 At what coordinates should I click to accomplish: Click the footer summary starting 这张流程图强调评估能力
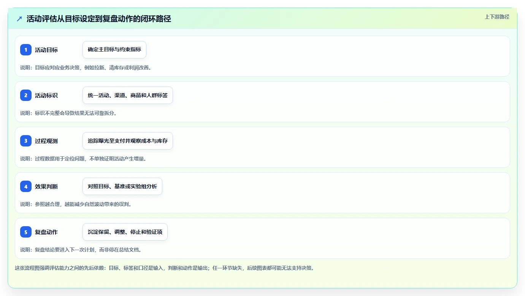coord(164,268)
